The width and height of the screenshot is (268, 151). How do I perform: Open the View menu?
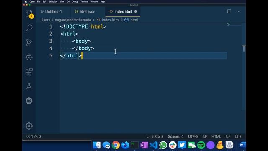[x=62, y=2]
